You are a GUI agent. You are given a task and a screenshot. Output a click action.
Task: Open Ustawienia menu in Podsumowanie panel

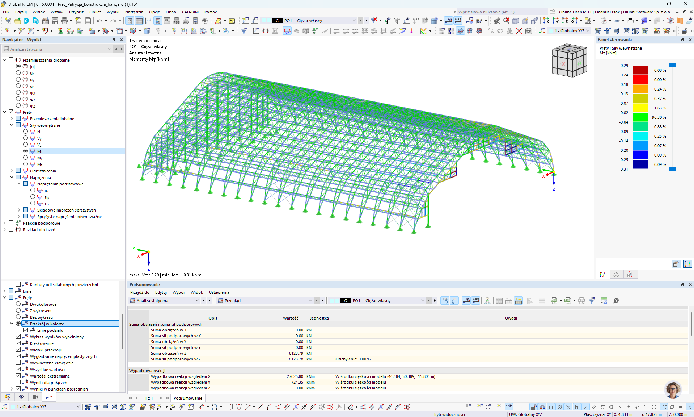pyautogui.click(x=219, y=292)
